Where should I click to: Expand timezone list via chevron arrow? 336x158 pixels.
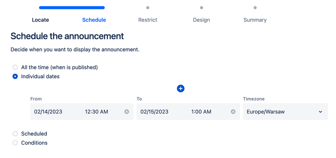click(321, 112)
